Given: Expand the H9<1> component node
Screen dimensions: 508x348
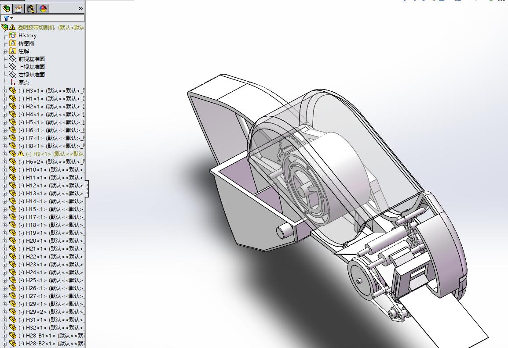Looking at the screenshot, I should pyautogui.click(x=4, y=154).
